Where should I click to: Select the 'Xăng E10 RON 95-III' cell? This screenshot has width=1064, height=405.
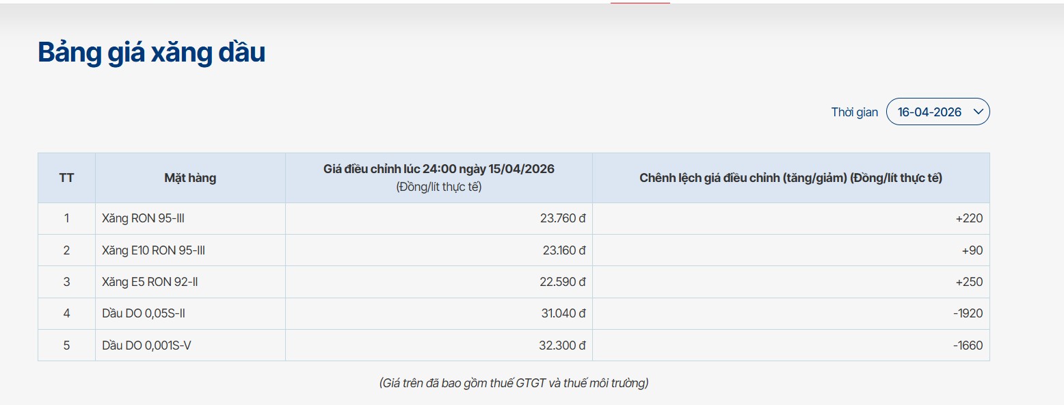click(153, 250)
